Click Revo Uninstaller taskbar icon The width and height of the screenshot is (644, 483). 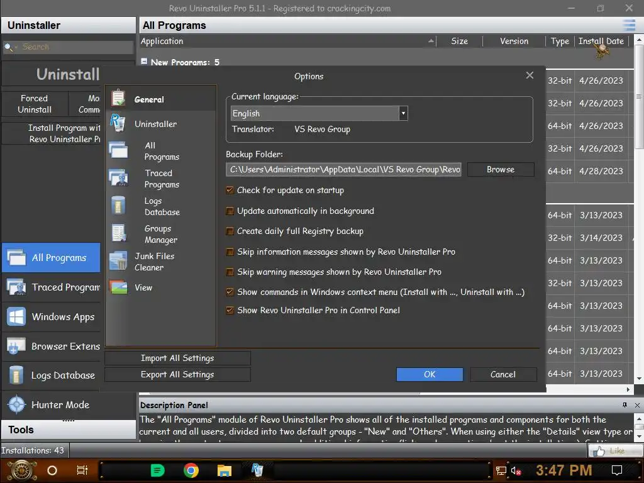(257, 470)
